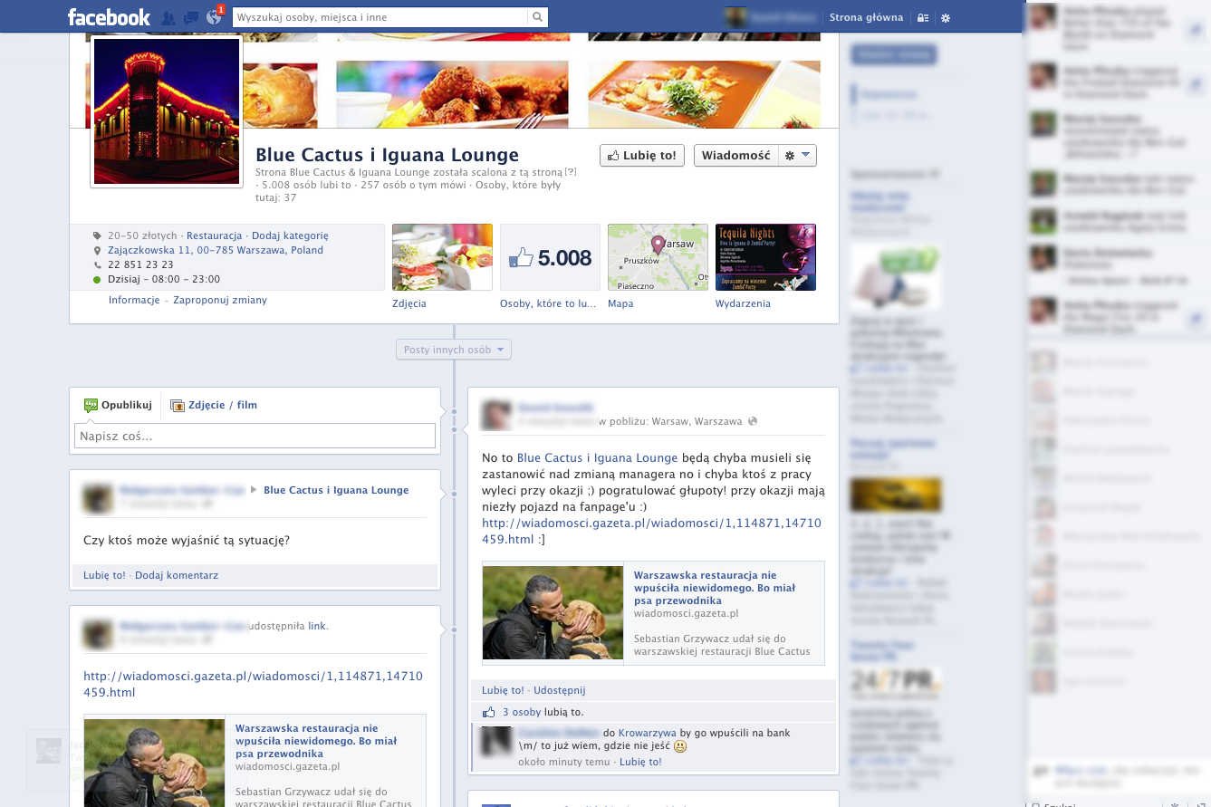This screenshot has height=807, width=1211.
Task: Click the Facebook logo in header
Action: (109, 17)
